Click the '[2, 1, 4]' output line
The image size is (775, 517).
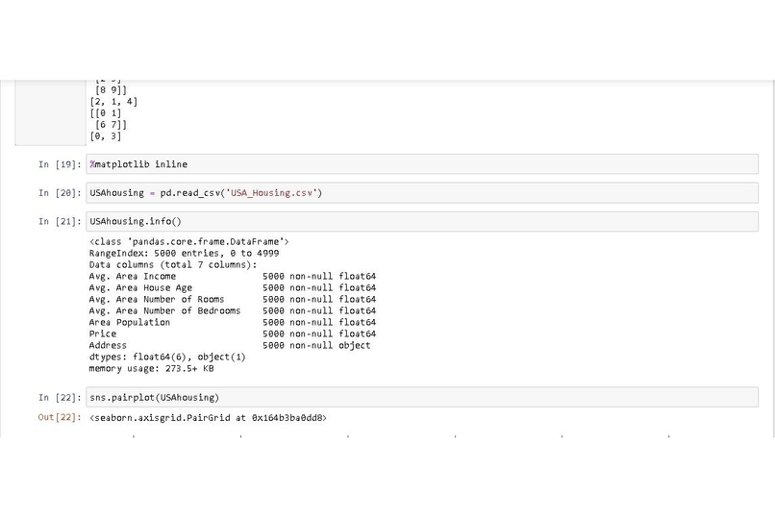click(x=113, y=102)
